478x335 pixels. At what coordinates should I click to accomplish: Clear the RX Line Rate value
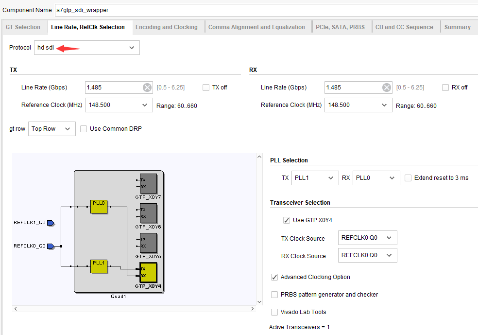(386, 88)
